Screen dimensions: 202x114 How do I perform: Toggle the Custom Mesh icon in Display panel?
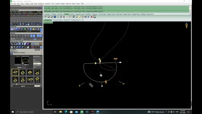[12, 29]
